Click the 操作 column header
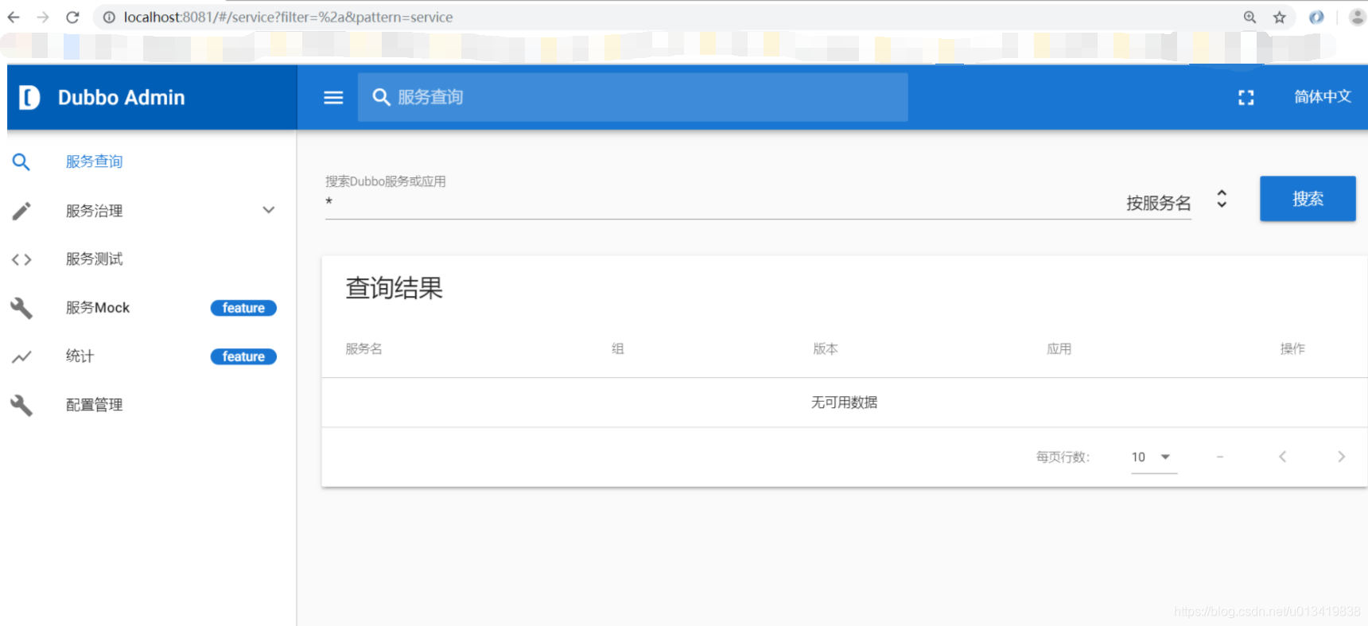Screen dimensions: 1368x626 pyautogui.click(x=1292, y=348)
